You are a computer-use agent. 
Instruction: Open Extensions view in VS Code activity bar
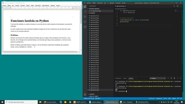[x=85, y=27]
